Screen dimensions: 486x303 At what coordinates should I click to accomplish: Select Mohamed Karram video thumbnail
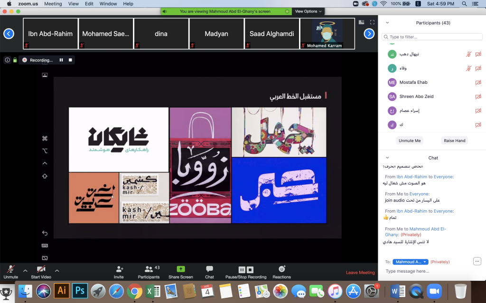[x=327, y=34]
